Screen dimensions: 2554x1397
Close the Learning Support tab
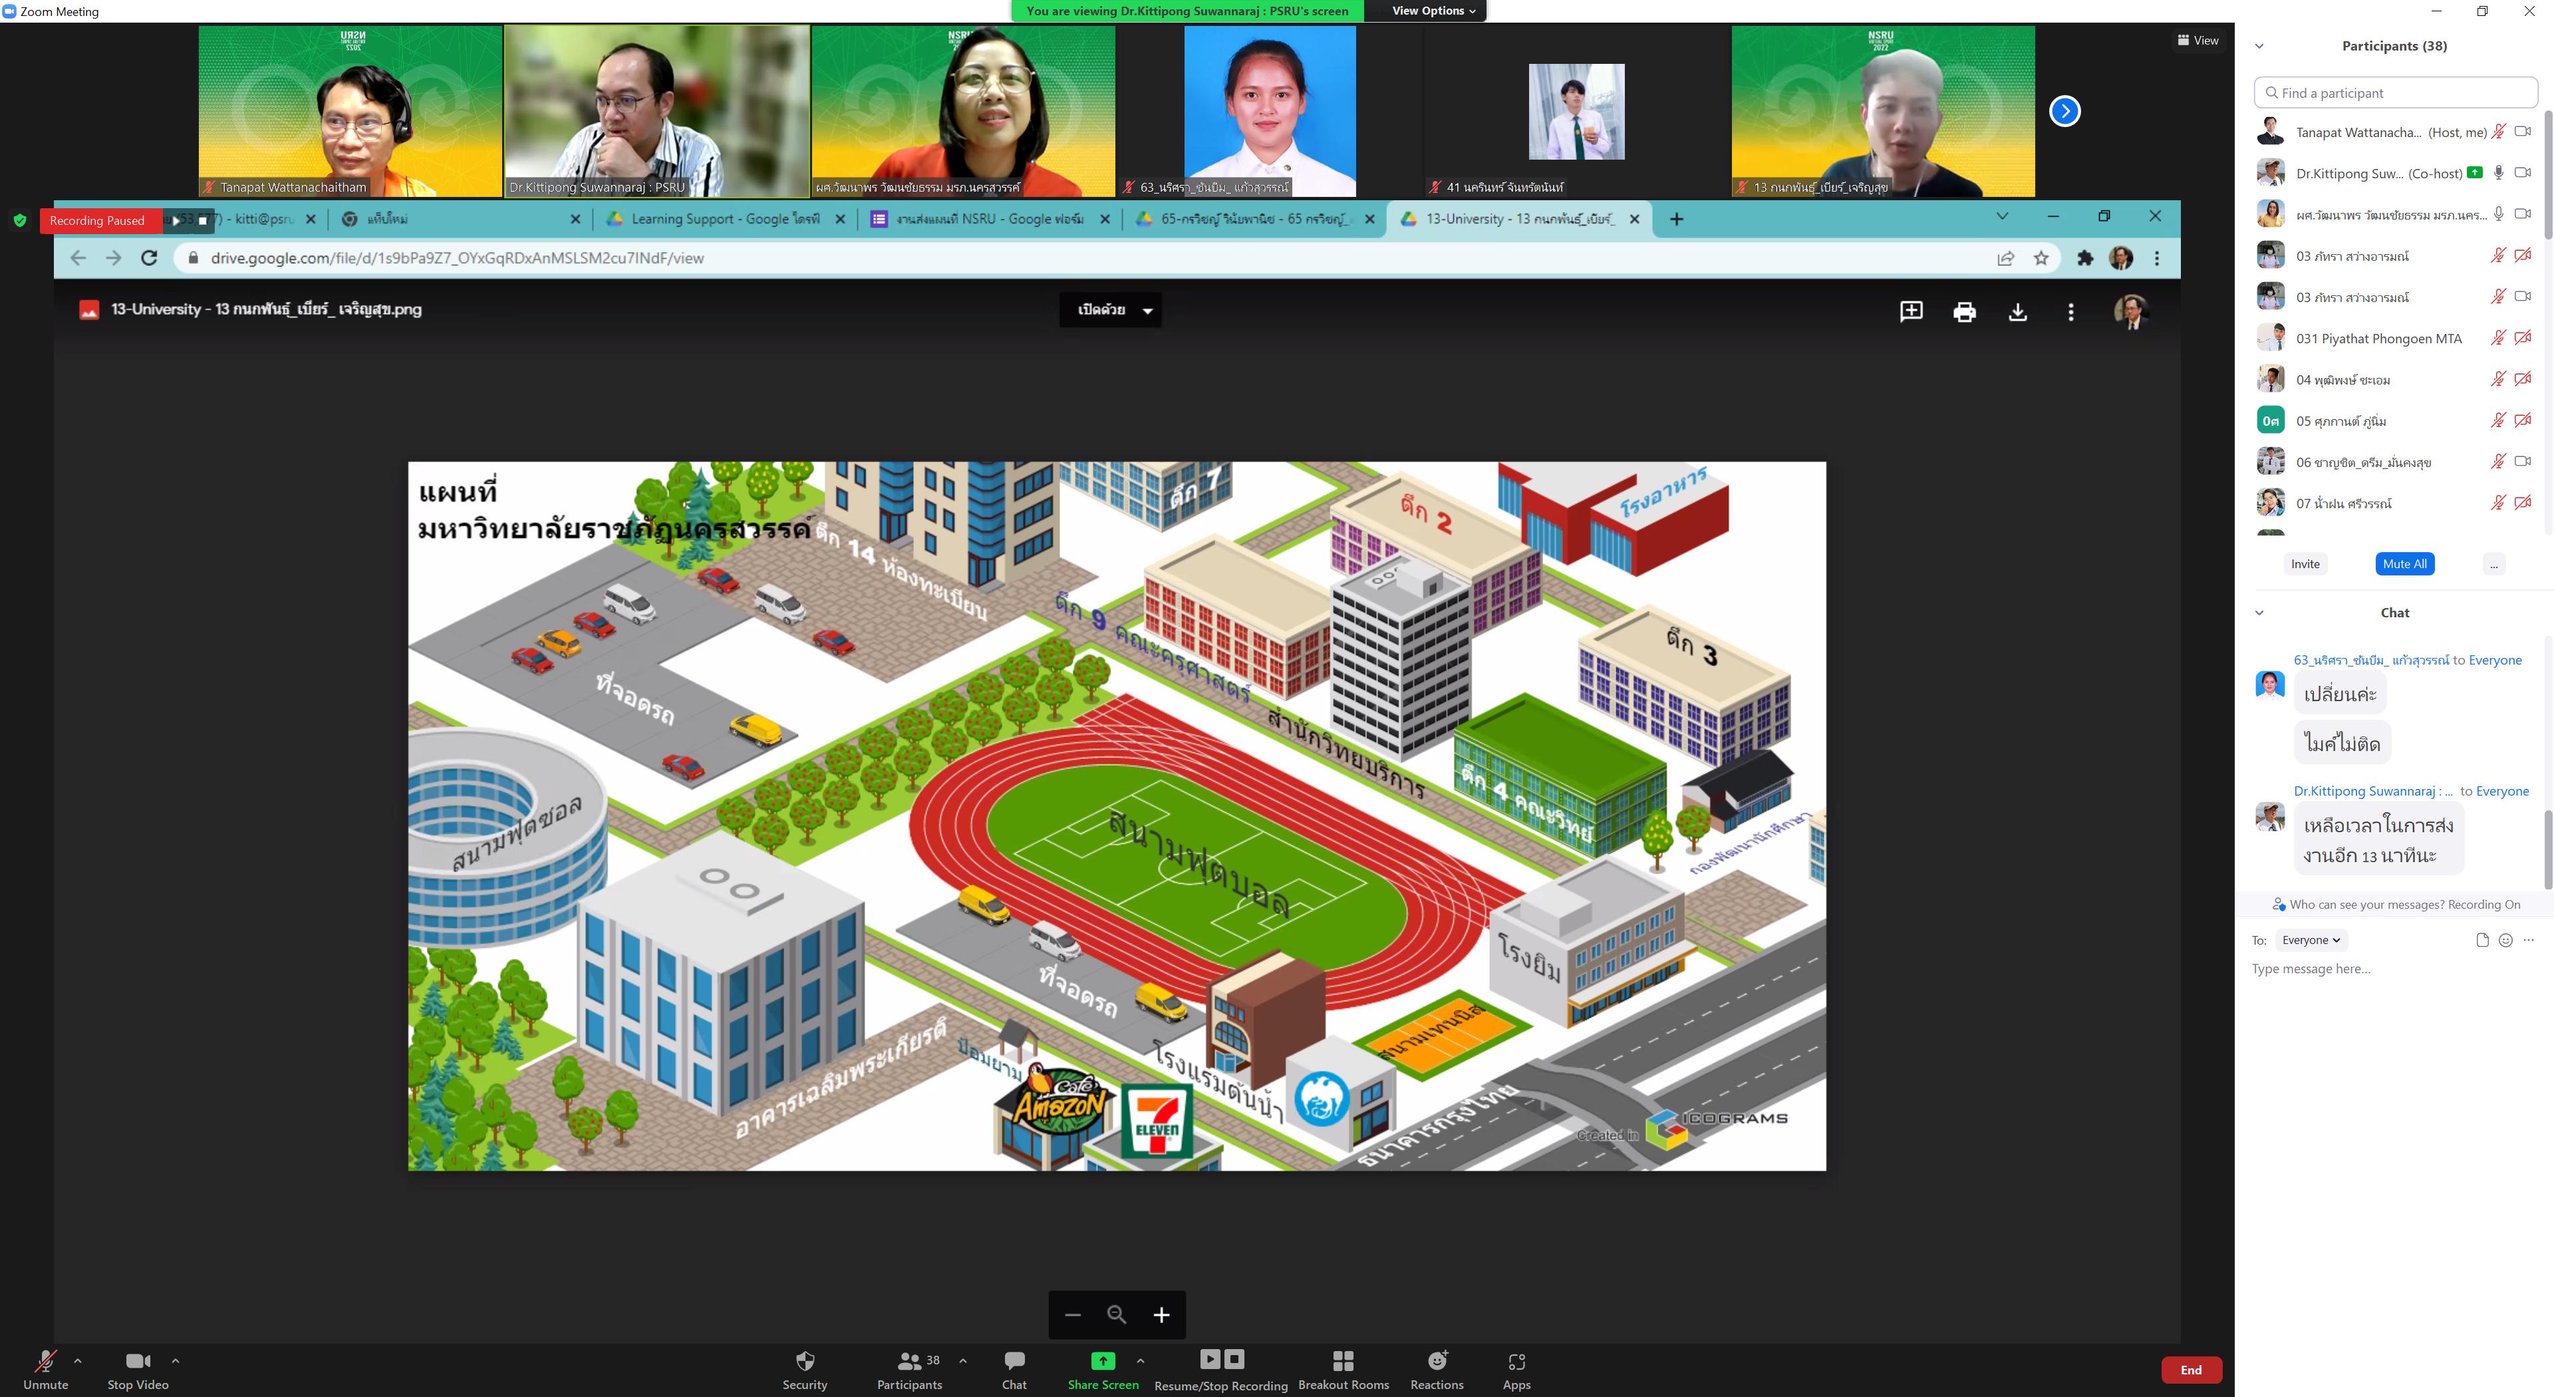tap(841, 219)
